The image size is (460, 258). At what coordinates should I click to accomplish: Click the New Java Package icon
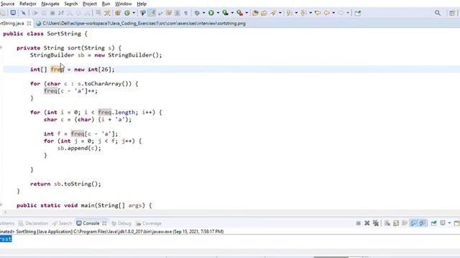coord(118,13)
